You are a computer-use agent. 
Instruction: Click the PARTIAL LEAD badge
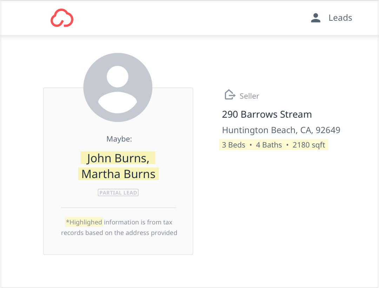[x=118, y=192]
